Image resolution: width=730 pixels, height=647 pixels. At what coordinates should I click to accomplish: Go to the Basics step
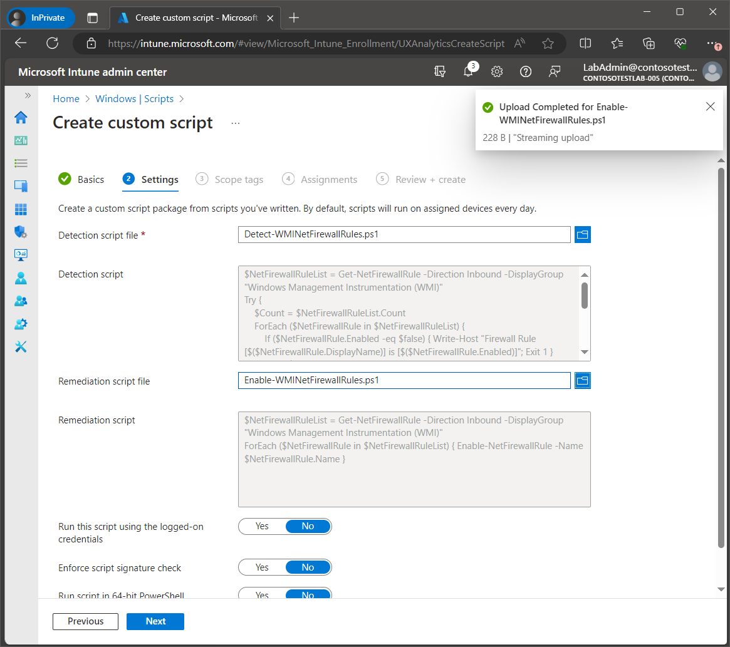click(x=81, y=179)
